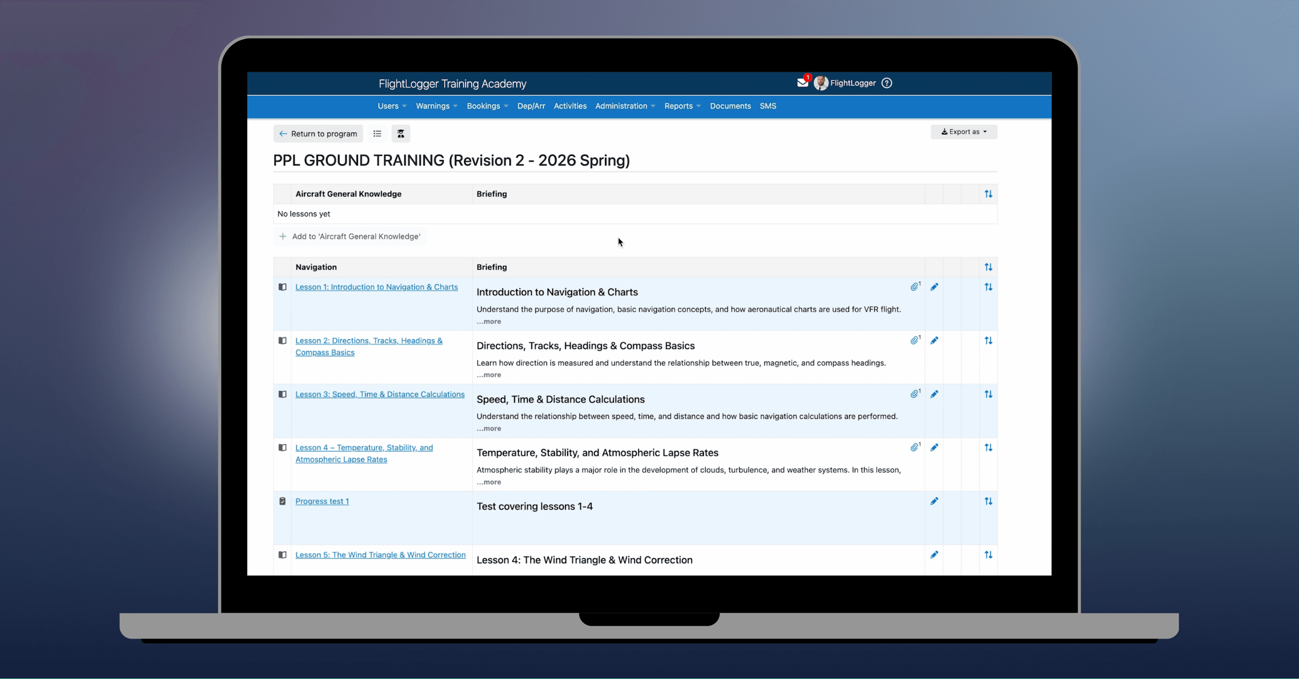Switch to list view icon
Image resolution: width=1299 pixels, height=679 pixels.
coord(377,134)
